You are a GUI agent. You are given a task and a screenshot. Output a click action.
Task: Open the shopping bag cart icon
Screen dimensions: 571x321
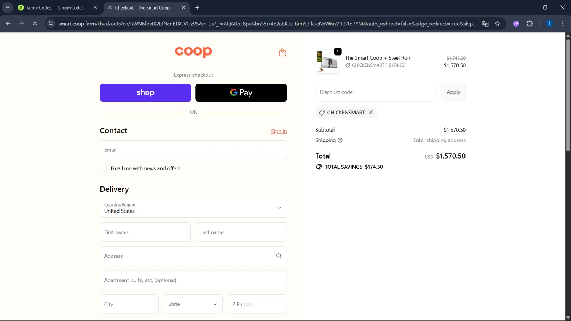click(x=282, y=52)
